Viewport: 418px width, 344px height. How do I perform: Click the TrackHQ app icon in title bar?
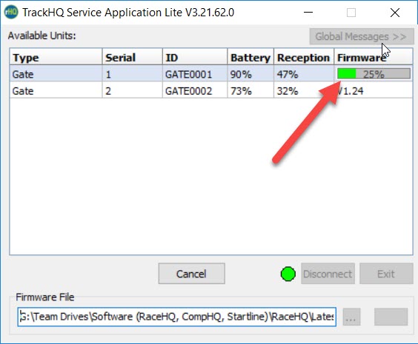11,13
